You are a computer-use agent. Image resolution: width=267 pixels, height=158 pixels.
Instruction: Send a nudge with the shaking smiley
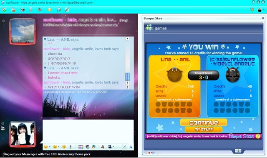(64, 147)
